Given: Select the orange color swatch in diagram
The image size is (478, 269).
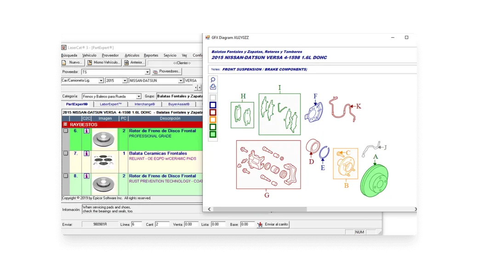Looking at the screenshot, I should pyautogui.click(x=213, y=120).
